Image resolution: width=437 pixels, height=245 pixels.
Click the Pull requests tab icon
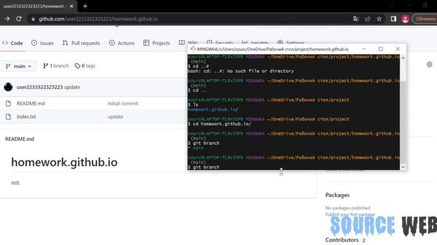[x=66, y=43]
